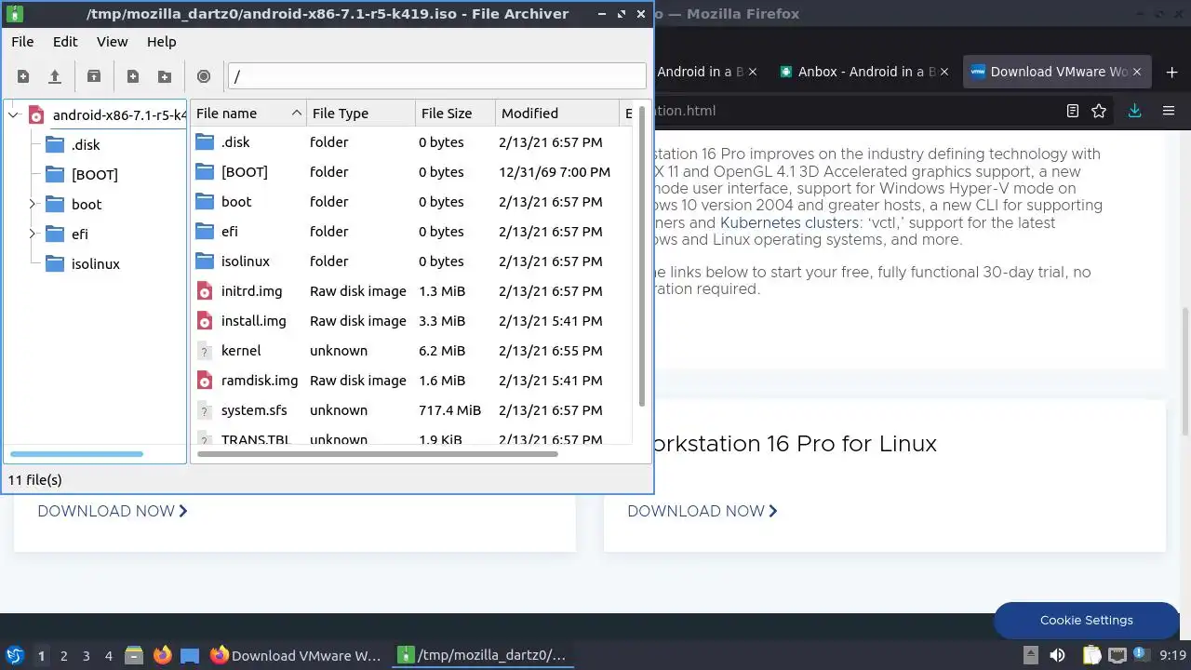Viewport: 1191px width, 670px height.
Task: Sort by the Modified column header
Action: [557, 113]
